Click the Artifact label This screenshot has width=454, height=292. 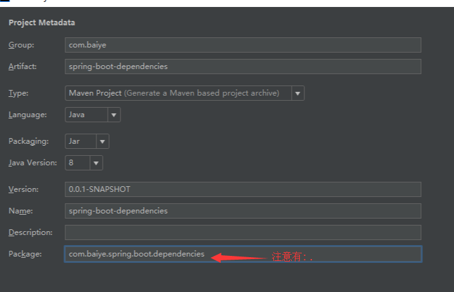pyautogui.click(x=23, y=67)
